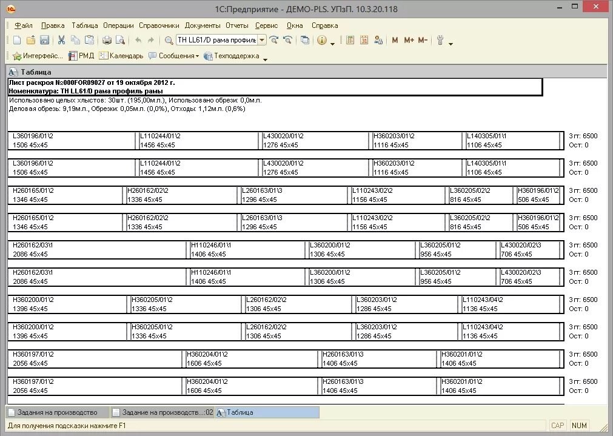Click the first H360200/01\2 cell
Viewport: 613px width, 436px height.
[x=67, y=304]
